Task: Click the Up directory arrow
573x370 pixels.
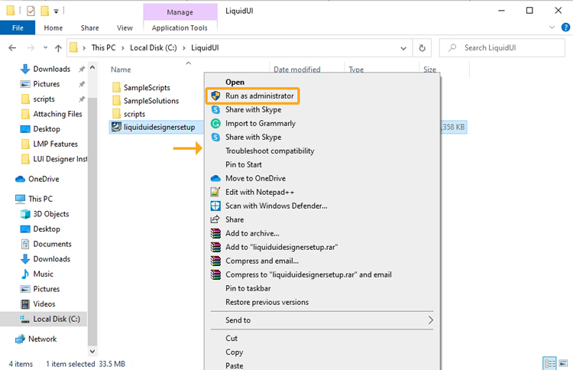Action: click(x=58, y=47)
